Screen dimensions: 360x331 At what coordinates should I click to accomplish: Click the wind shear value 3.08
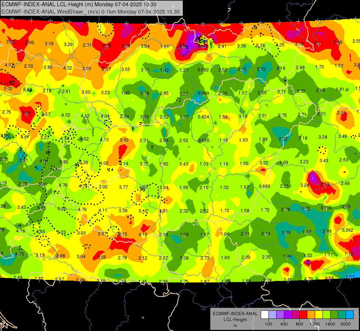click(184, 258)
